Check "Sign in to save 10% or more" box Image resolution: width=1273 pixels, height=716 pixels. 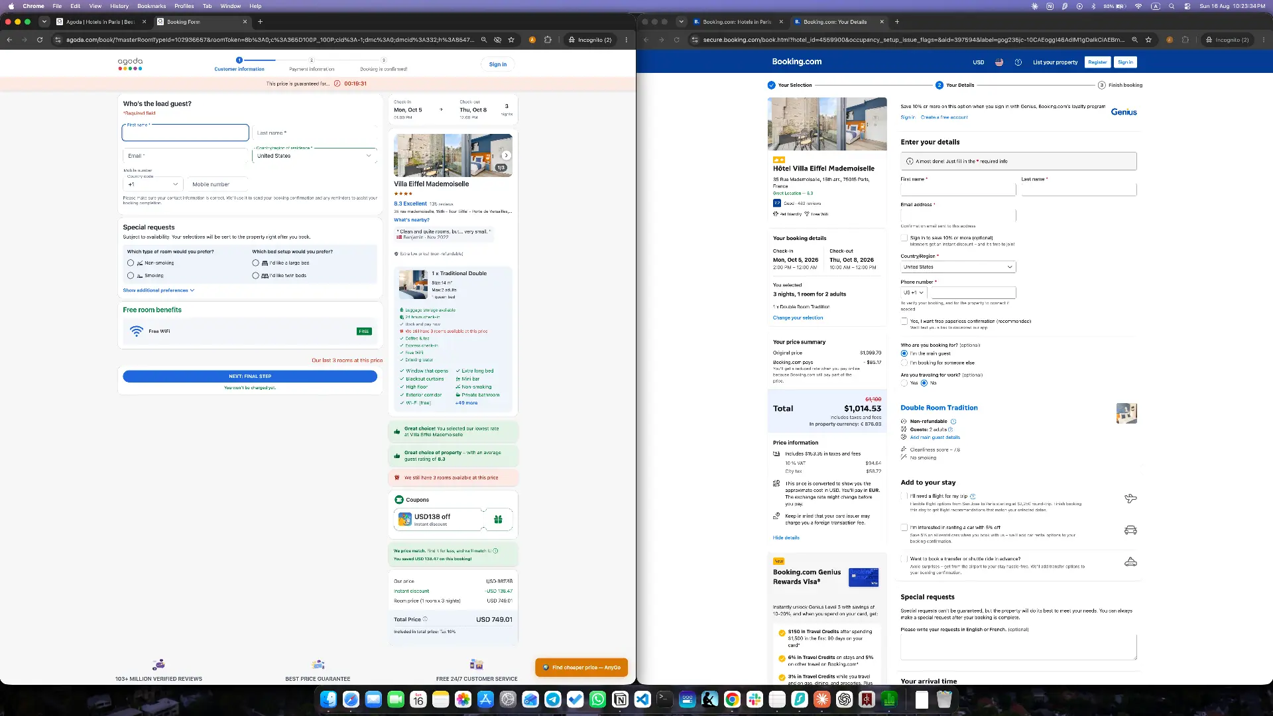(904, 237)
